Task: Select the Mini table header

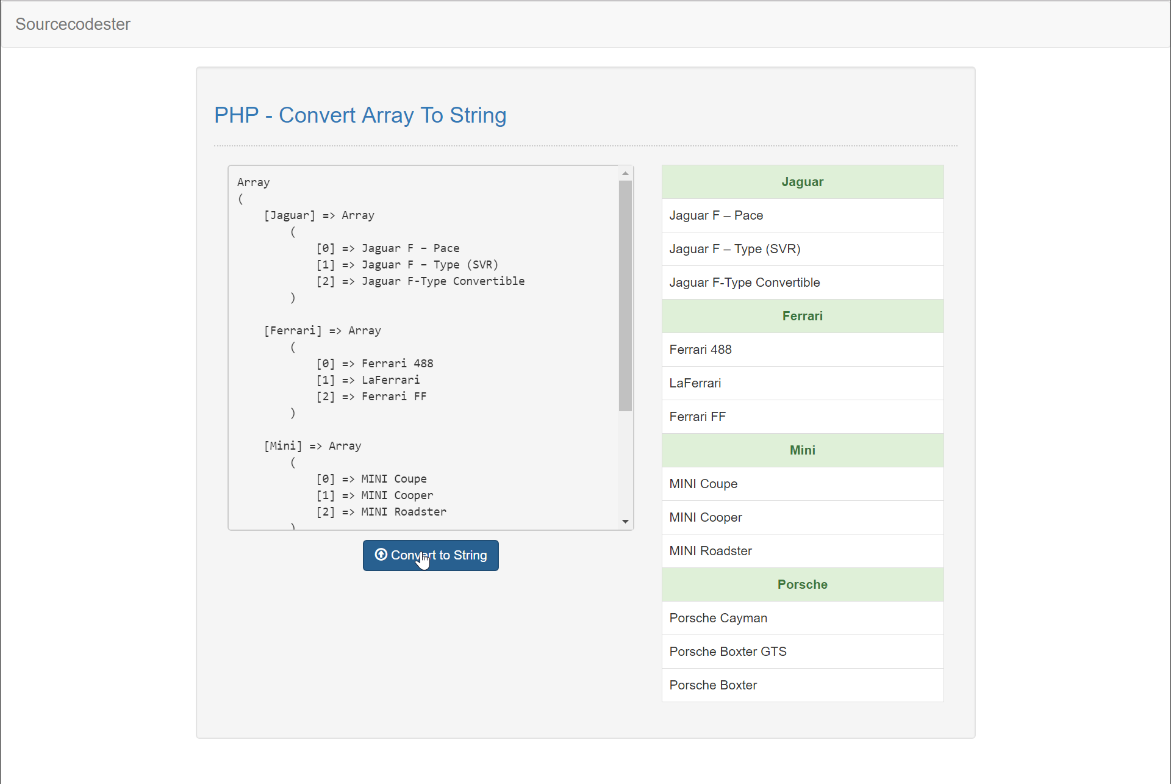Action: (802, 450)
